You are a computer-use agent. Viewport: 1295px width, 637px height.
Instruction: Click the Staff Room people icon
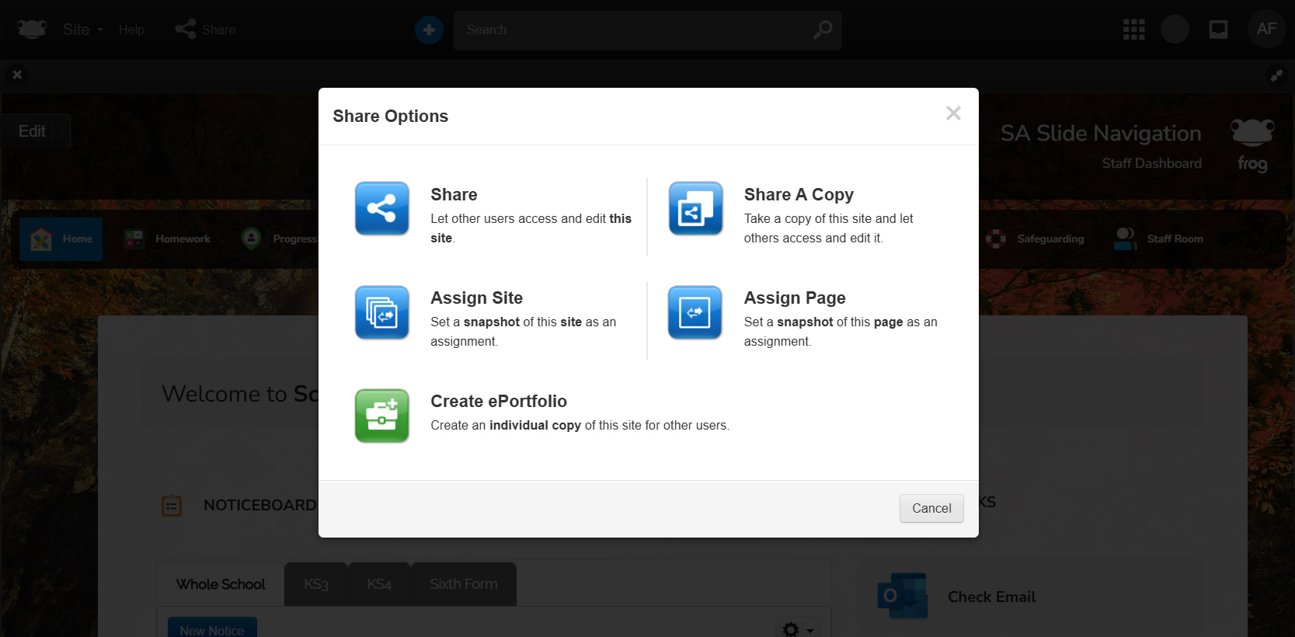(x=1125, y=238)
